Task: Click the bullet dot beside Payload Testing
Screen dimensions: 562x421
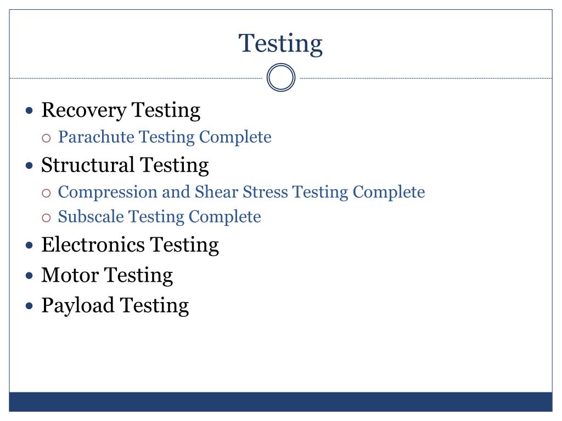Action: [31, 305]
